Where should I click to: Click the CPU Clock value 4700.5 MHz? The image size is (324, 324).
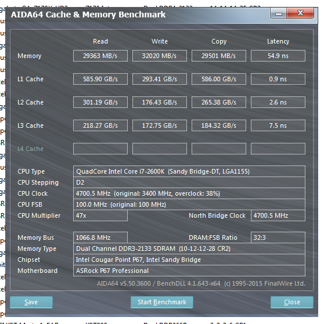(x=189, y=193)
